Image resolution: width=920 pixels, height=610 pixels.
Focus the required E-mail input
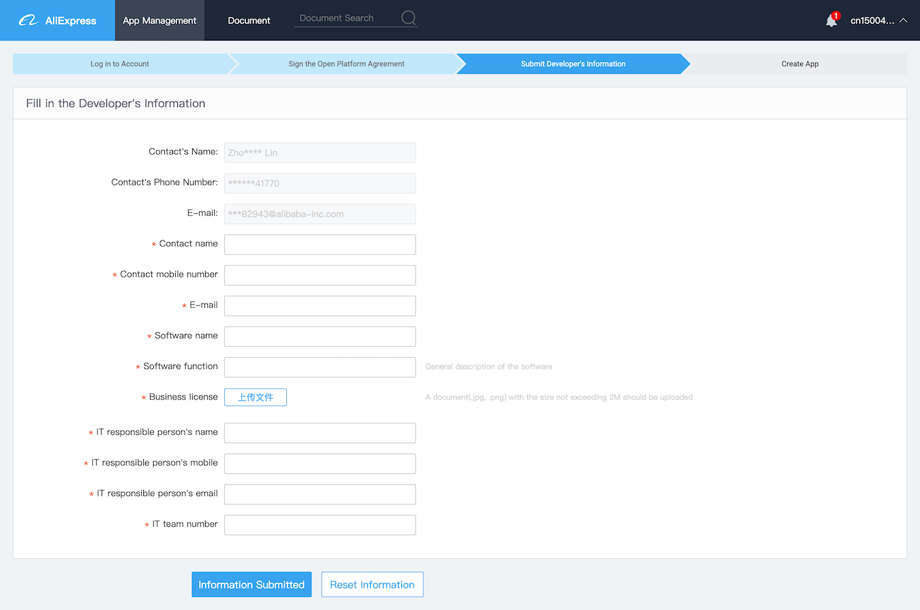(x=320, y=306)
